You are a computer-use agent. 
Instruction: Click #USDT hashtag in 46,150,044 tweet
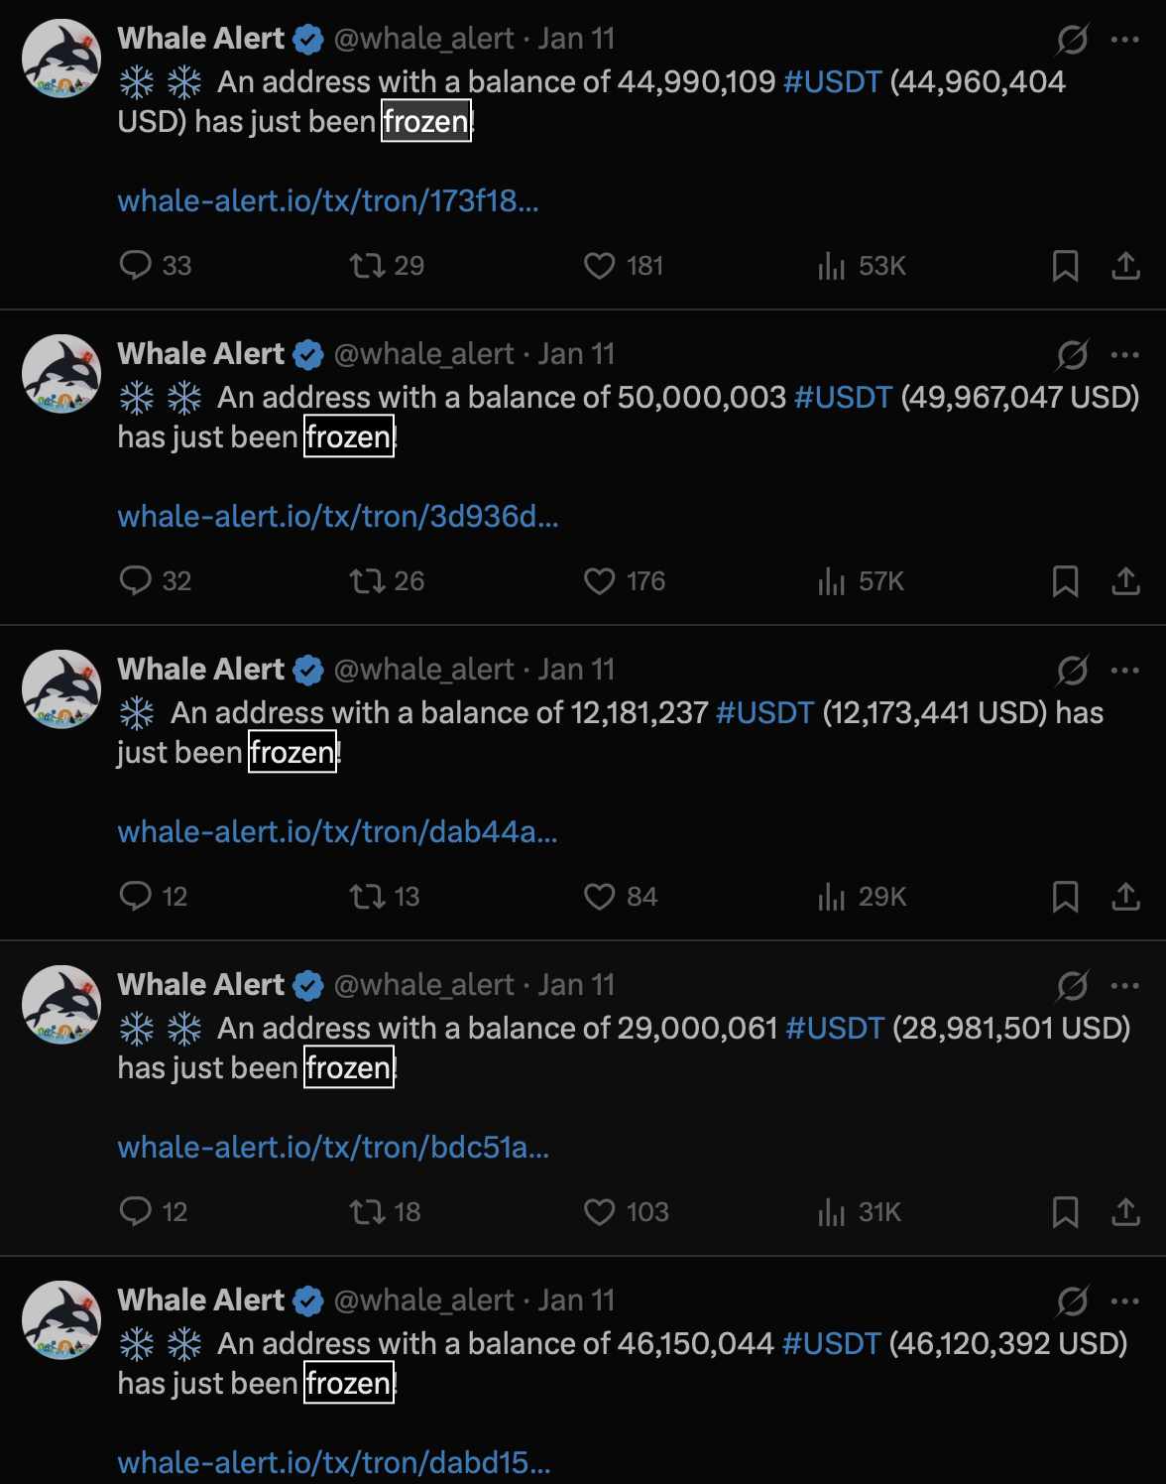(831, 1343)
